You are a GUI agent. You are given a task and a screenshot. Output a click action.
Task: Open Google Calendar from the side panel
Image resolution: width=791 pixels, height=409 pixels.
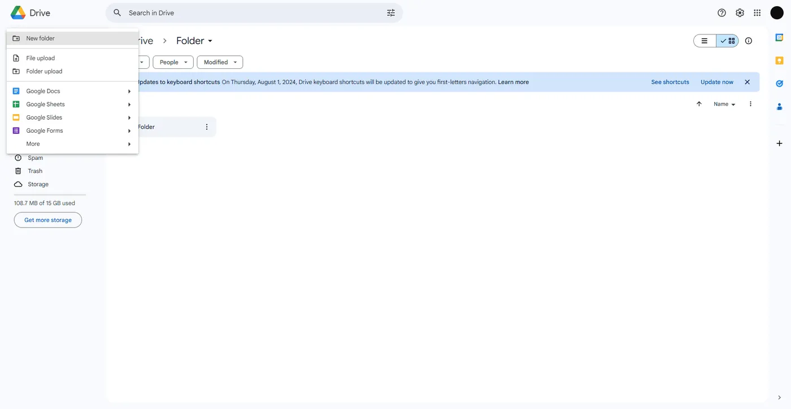tap(779, 37)
